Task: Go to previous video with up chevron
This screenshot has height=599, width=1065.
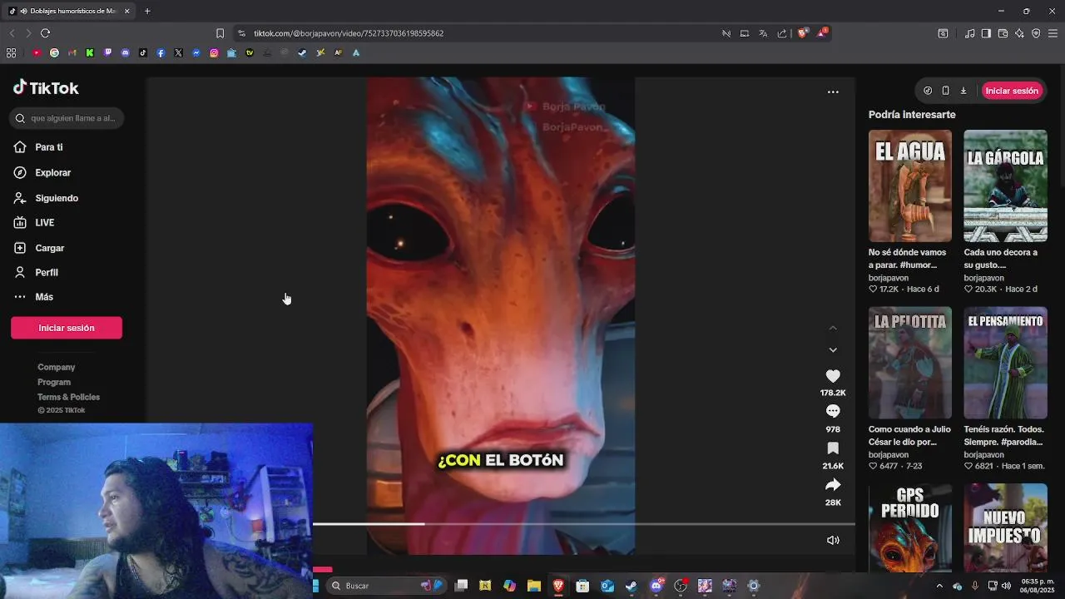Action: (833, 329)
